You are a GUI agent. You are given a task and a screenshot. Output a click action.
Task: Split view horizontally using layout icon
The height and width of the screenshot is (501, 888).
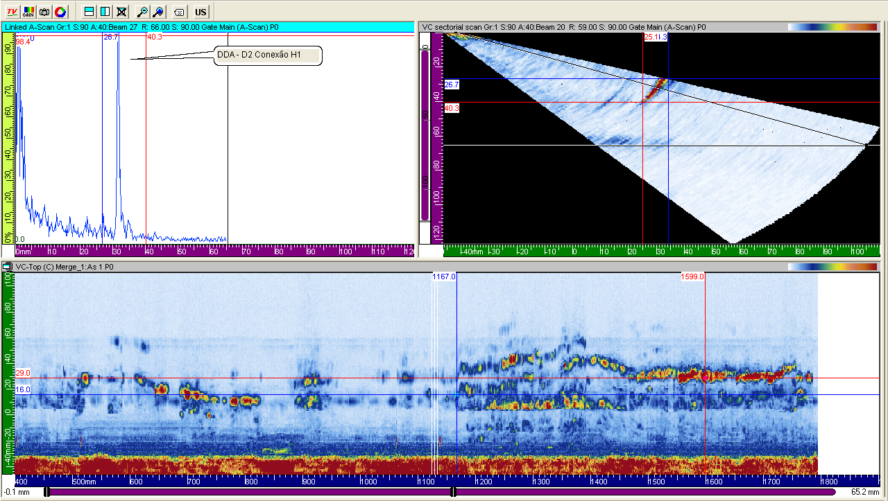click(x=89, y=11)
